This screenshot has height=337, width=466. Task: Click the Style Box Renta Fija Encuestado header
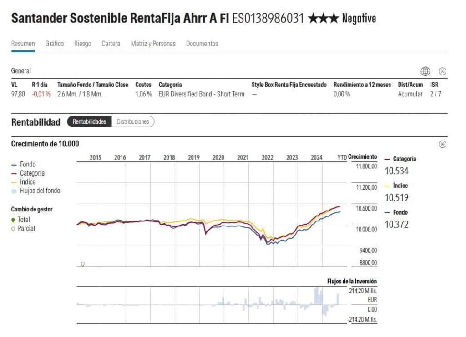click(289, 85)
